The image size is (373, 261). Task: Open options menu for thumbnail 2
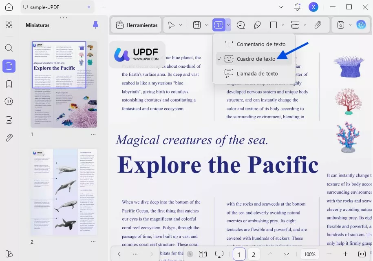[x=93, y=242]
